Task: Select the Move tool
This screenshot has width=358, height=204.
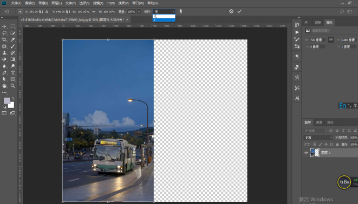Action: click(x=4, y=26)
